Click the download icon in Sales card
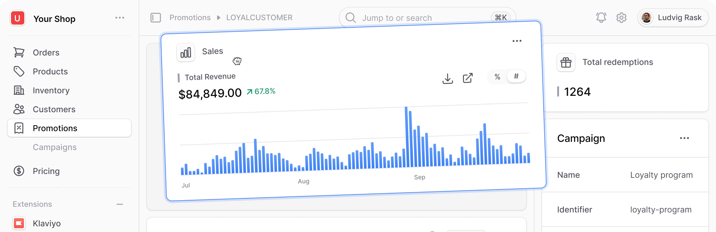This screenshot has height=232, width=716. coord(448,78)
